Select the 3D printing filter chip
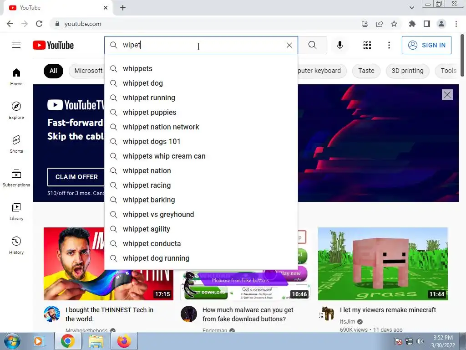The width and height of the screenshot is (466, 350). tap(407, 71)
